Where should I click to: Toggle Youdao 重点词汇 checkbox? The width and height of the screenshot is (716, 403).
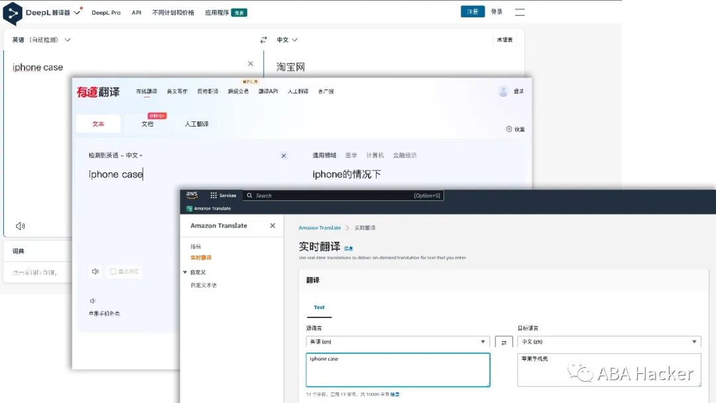point(113,272)
